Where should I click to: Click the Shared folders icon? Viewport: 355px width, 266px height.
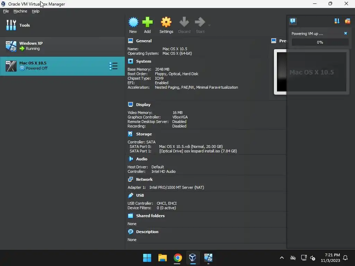130,215
